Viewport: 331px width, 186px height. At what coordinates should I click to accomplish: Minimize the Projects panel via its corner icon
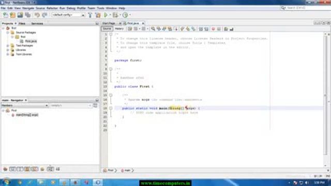coord(97,23)
